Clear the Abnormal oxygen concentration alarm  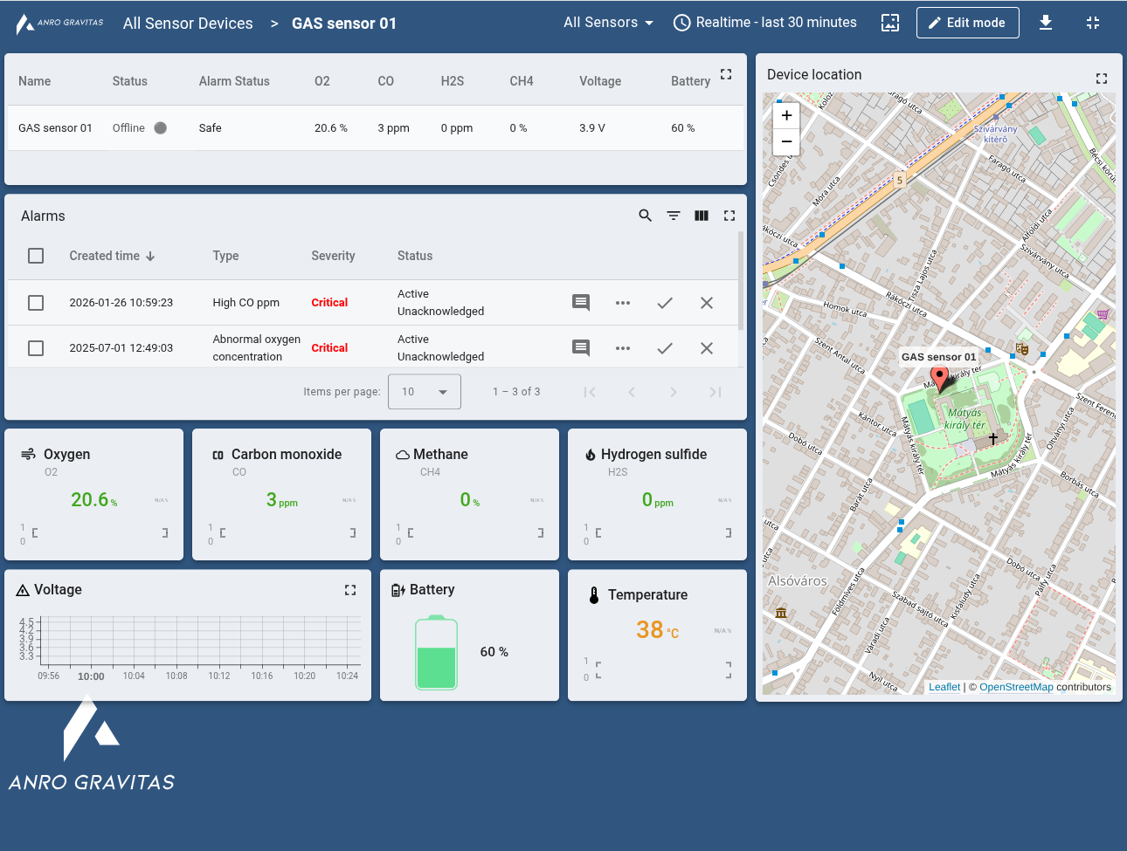tap(706, 348)
